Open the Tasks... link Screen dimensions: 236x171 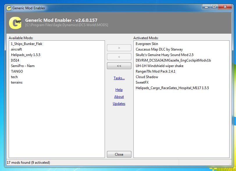pos(119,78)
